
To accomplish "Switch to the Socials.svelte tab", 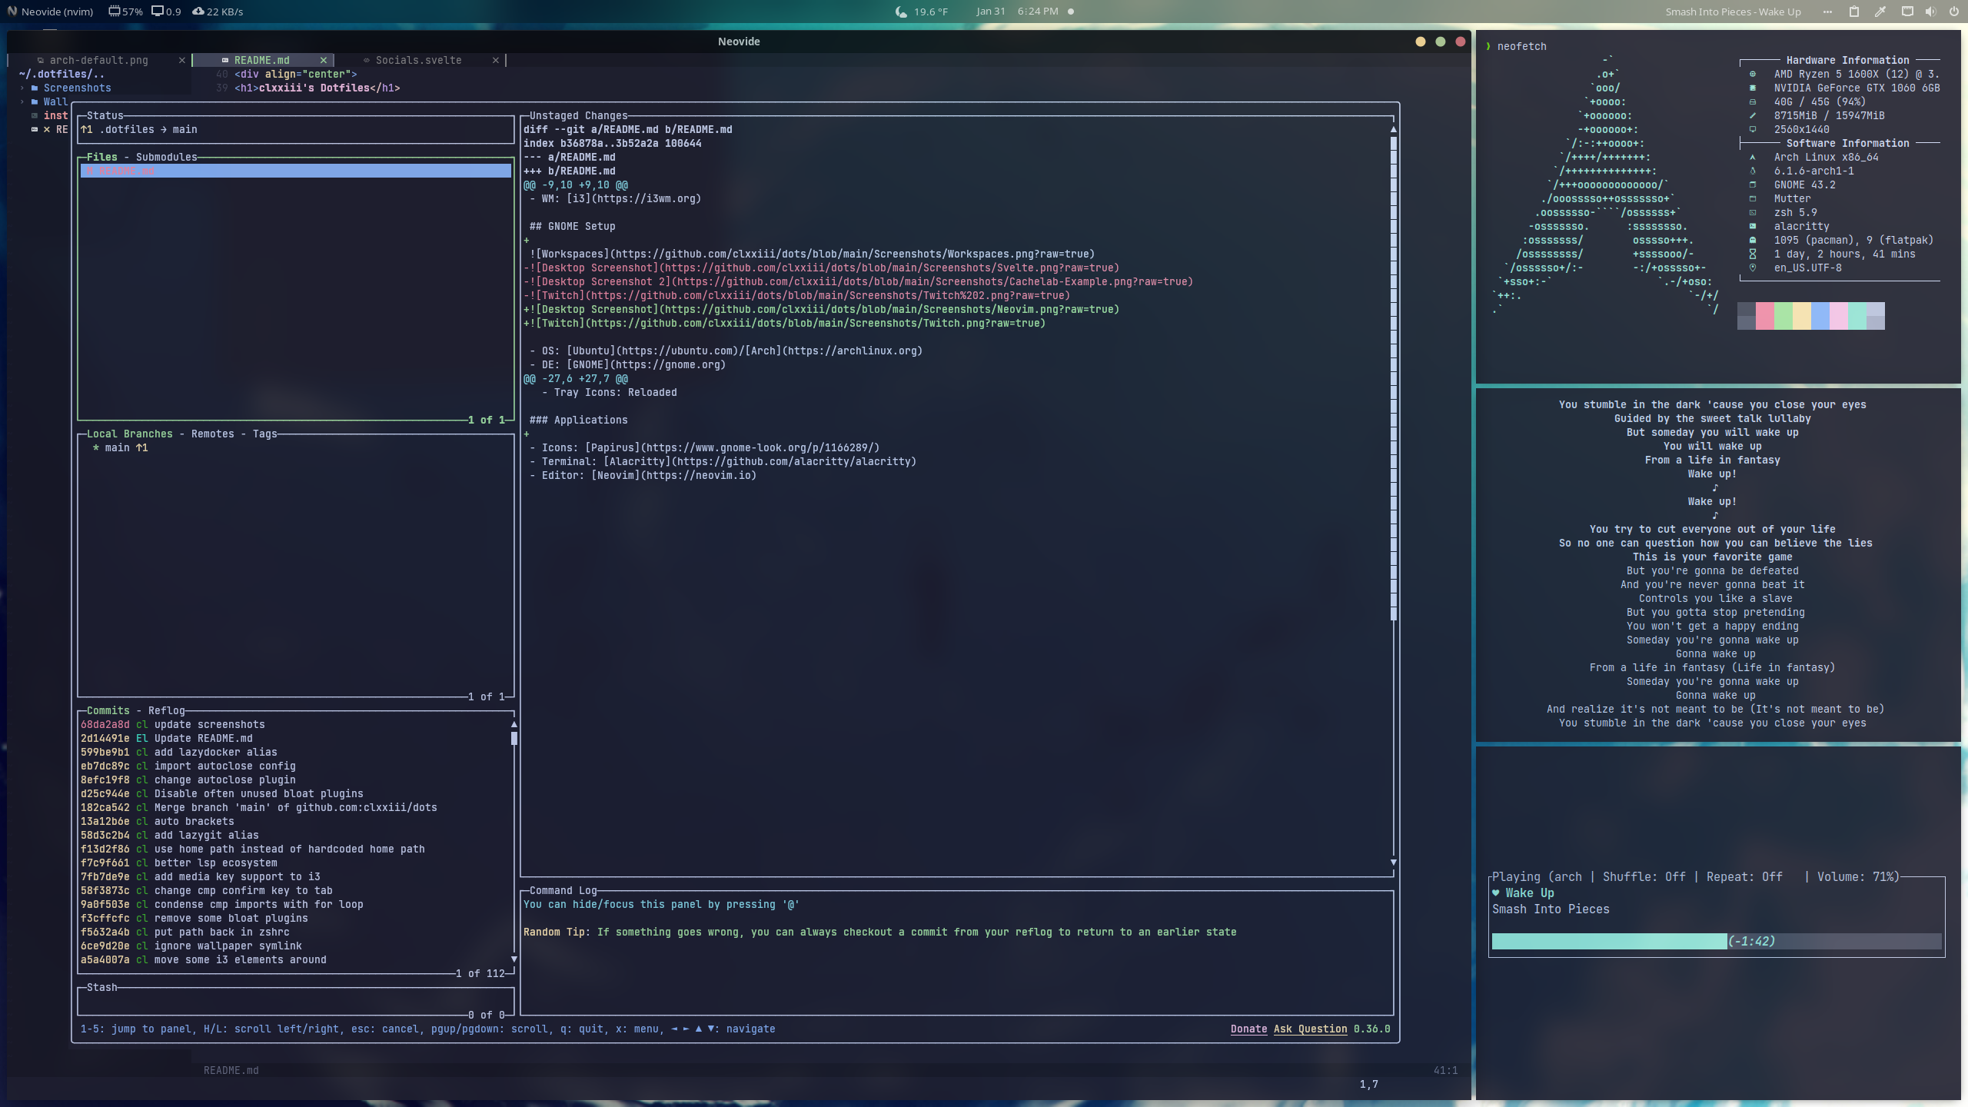I will [x=419, y=60].
